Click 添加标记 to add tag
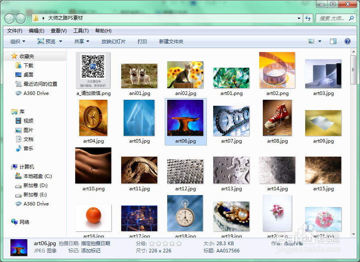The height and width of the screenshot is (262, 360). [91, 251]
